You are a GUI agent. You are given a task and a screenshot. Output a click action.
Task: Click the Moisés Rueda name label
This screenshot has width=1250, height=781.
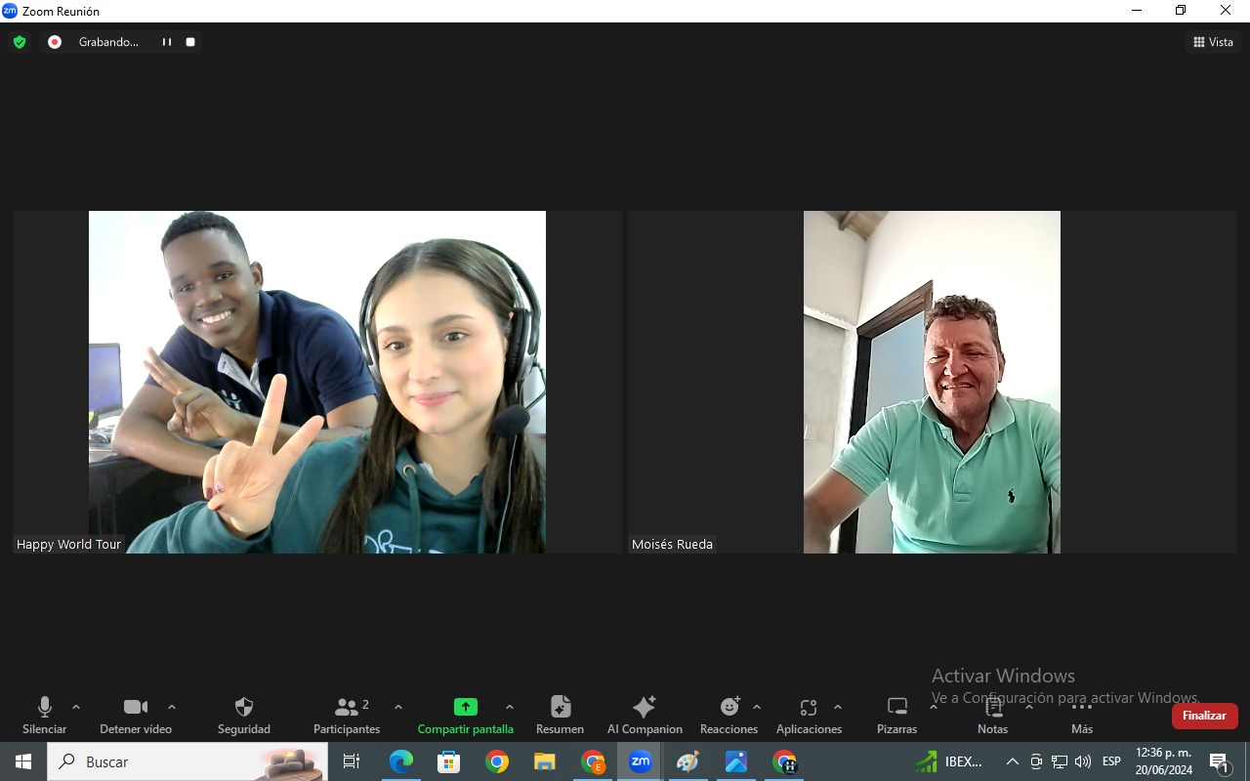[x=673, y=544]
